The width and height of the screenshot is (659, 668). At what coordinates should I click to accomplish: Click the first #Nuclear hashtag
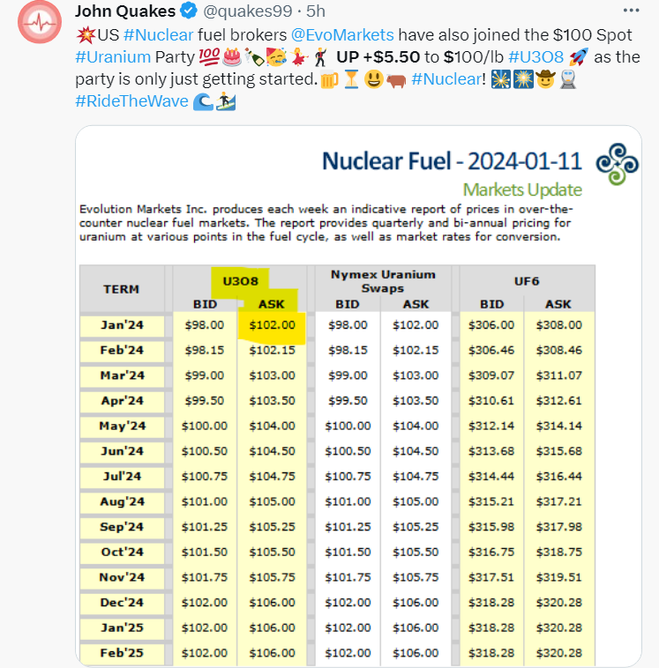point(154,35)
